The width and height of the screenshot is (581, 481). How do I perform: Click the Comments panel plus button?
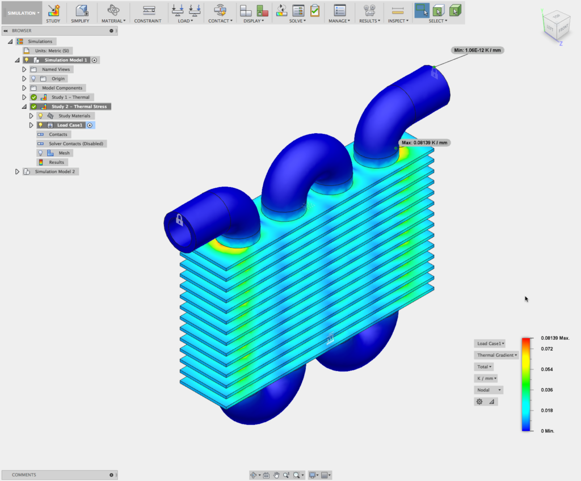coord(111,475)
